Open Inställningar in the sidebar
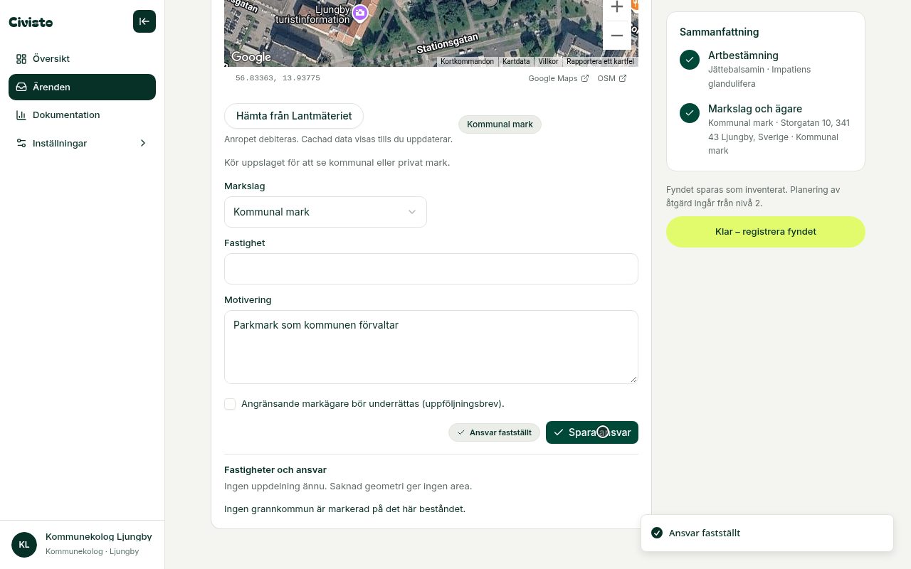This screenshot has width=911, height=569. pos(82,143)
